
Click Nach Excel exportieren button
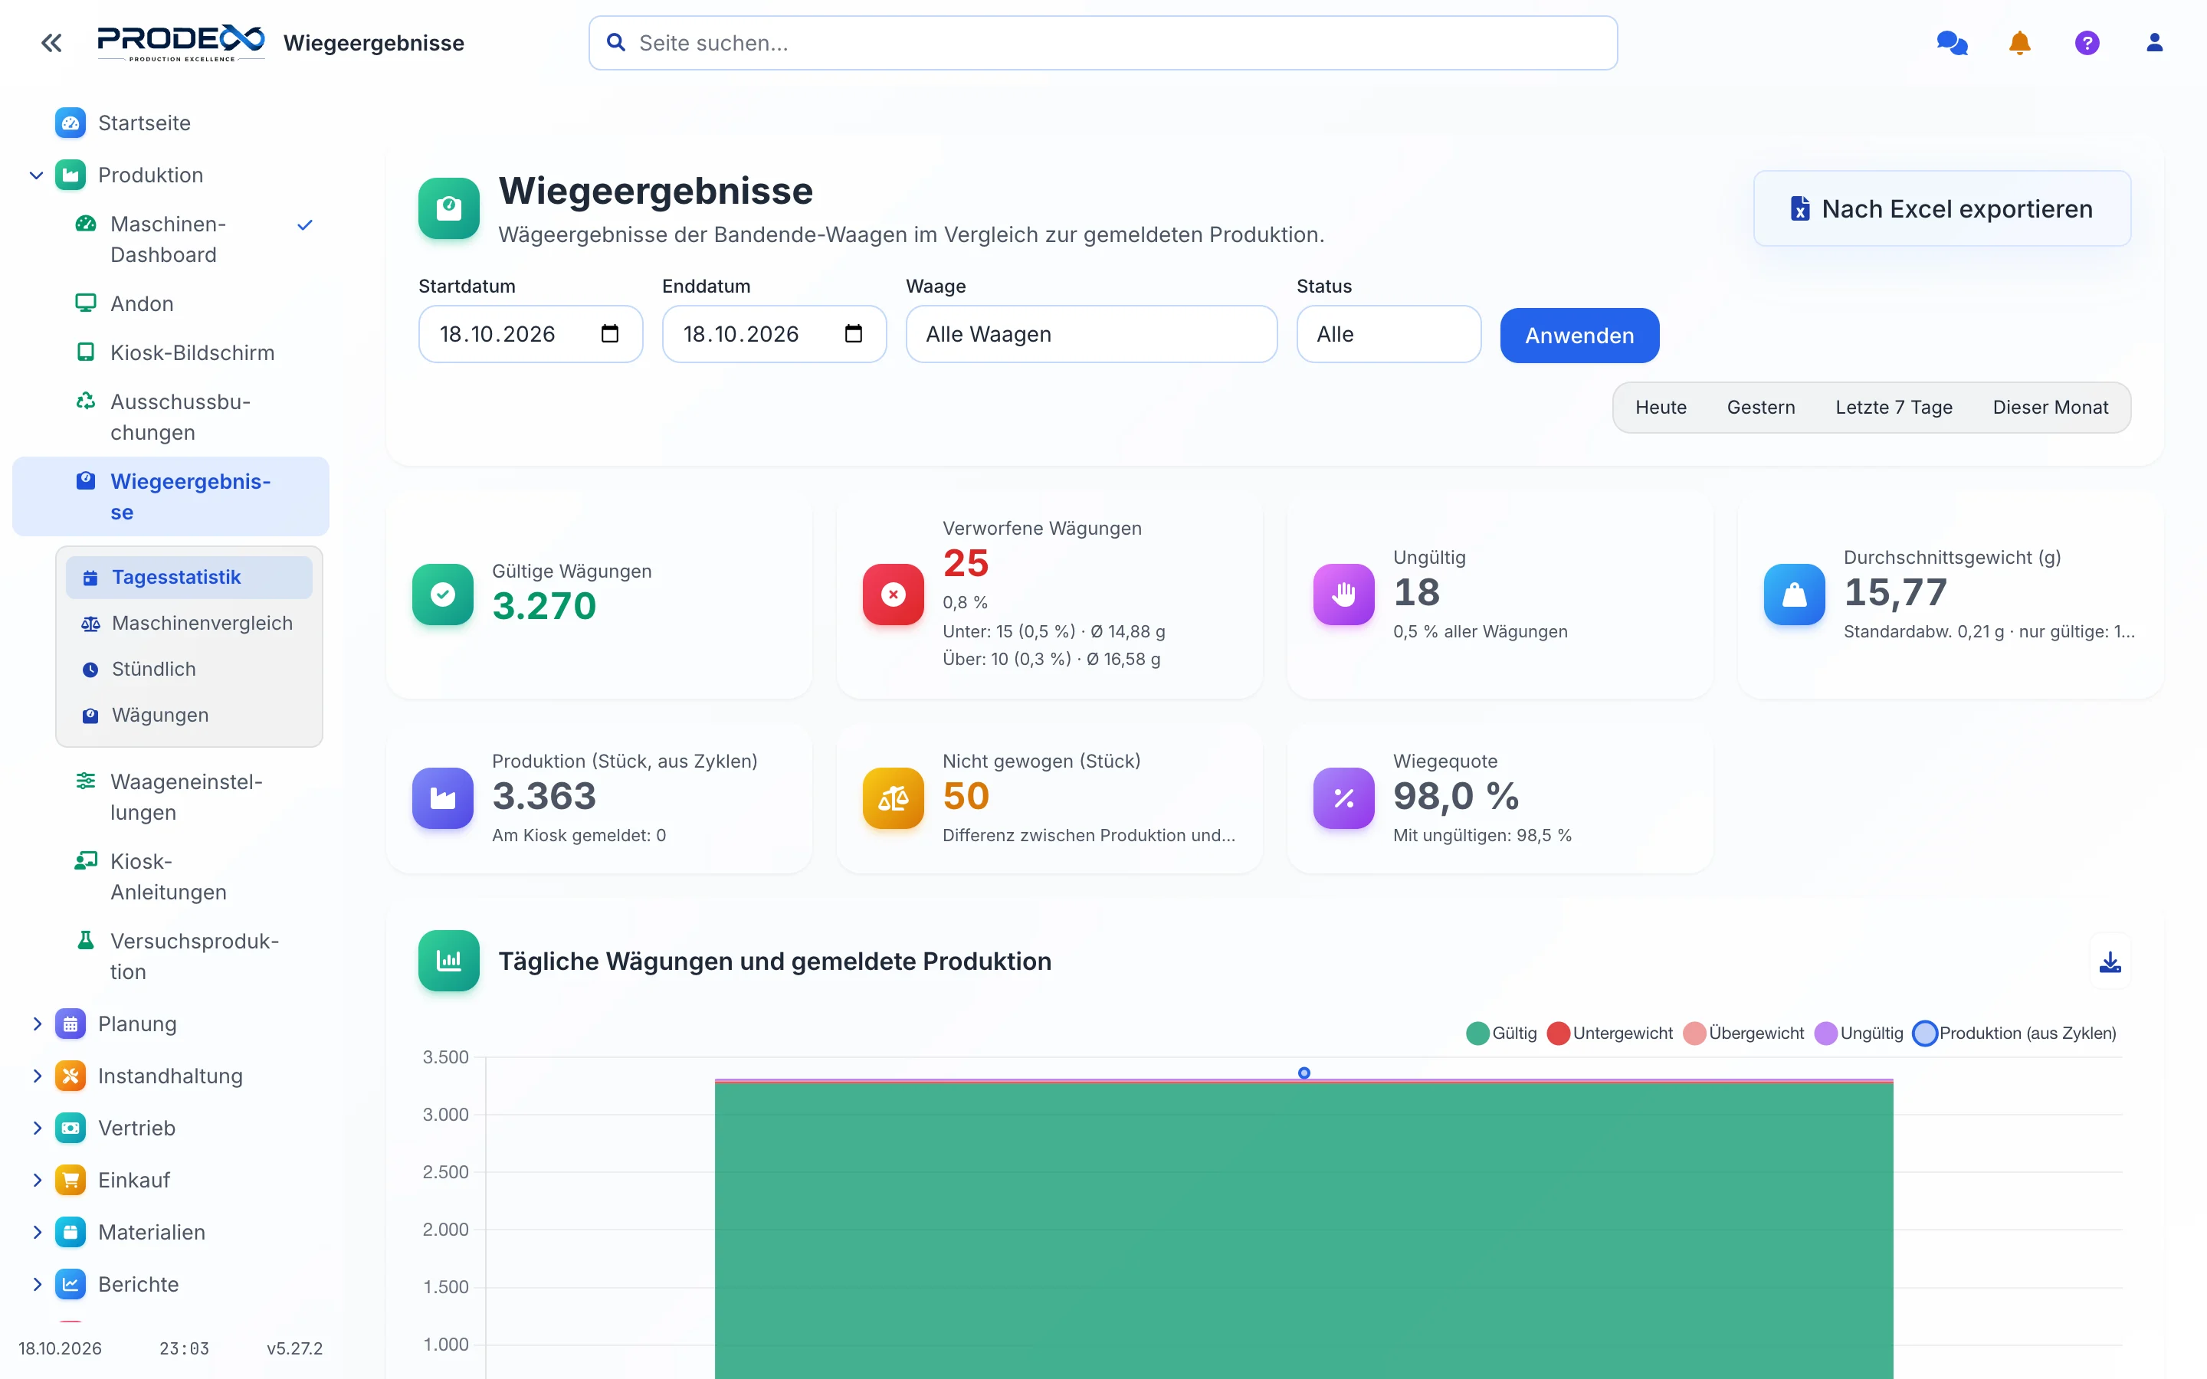(1942, 209)
